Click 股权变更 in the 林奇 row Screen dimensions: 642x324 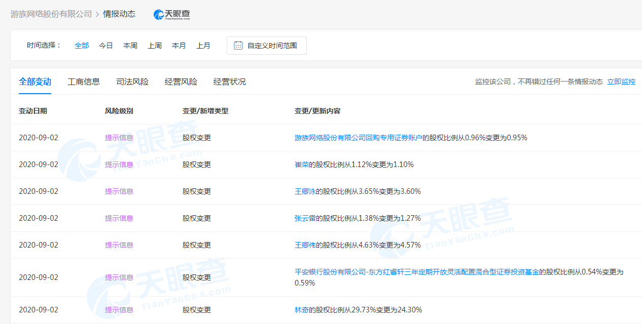(197, 310)
